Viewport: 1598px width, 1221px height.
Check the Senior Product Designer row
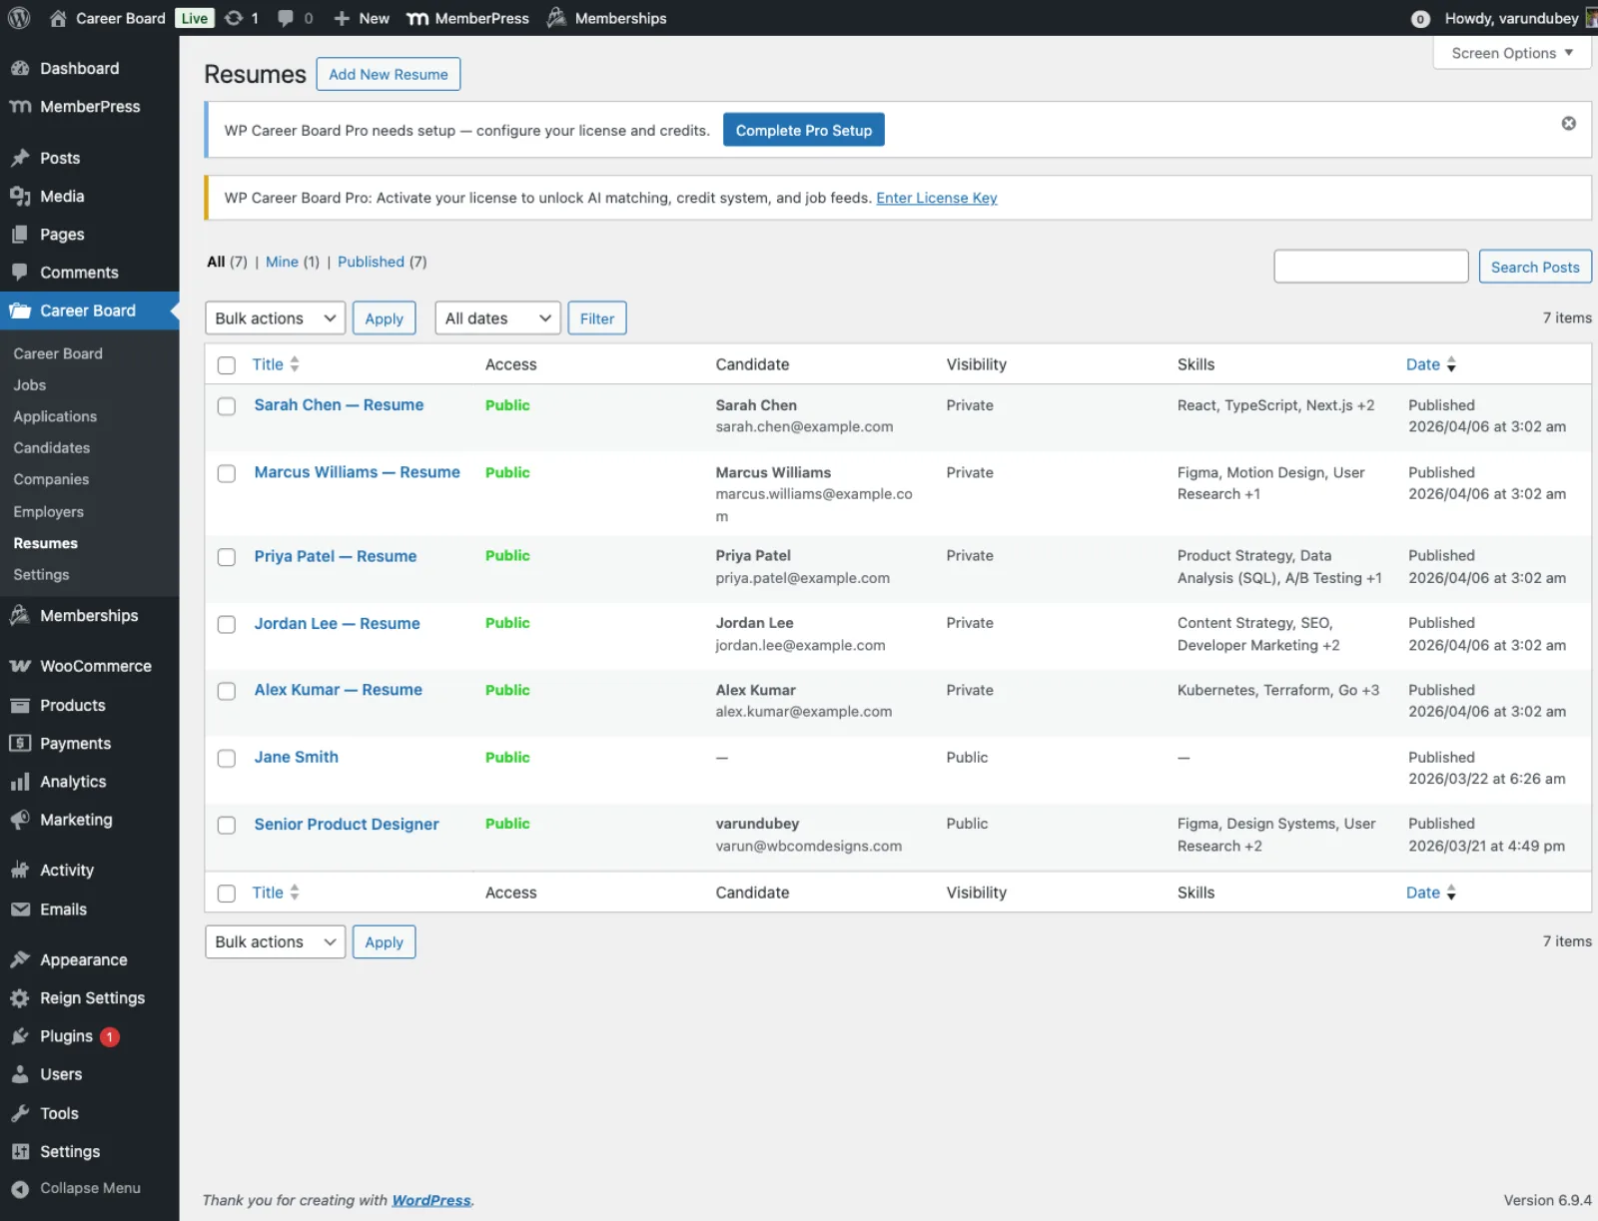(x=227, y=826)
